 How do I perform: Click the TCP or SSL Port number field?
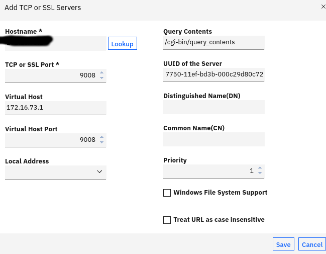[x=50, y=75]
